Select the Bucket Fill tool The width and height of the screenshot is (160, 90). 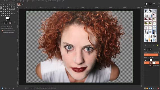pos(5,11)
